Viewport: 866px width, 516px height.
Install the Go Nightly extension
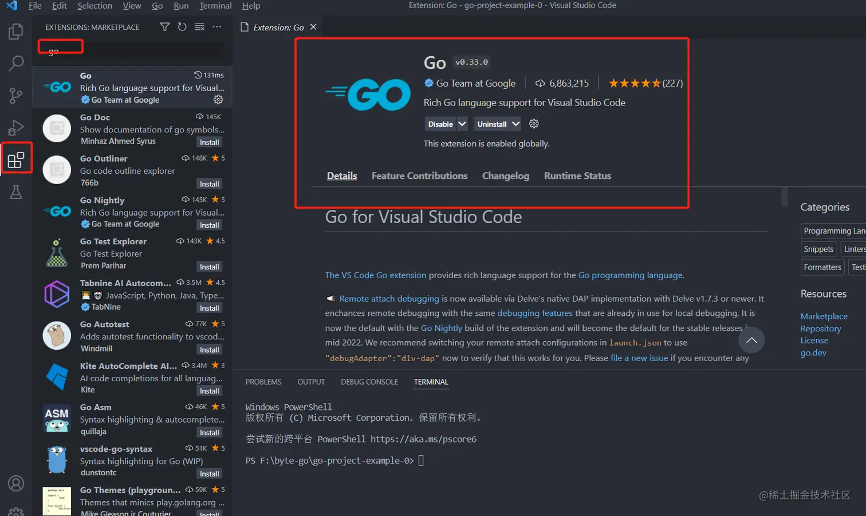tap(209, 225)
